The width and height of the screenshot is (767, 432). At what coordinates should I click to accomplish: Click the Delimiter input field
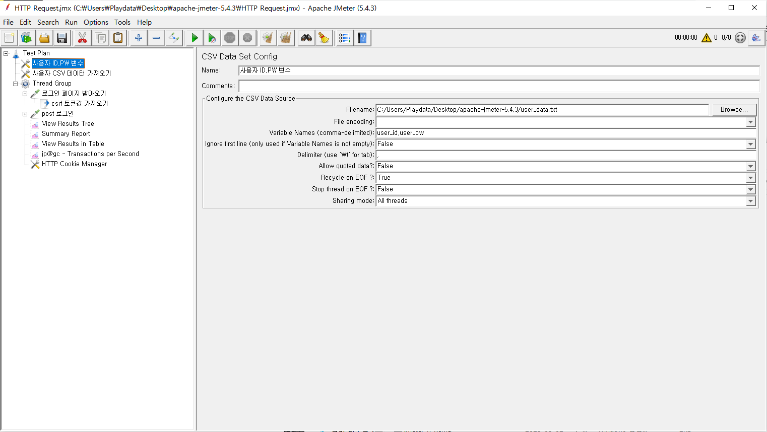tap(566, 155)
